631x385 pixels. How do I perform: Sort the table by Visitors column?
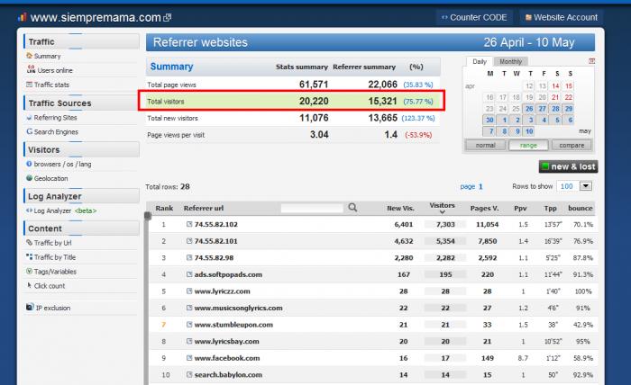coord(442,207)
